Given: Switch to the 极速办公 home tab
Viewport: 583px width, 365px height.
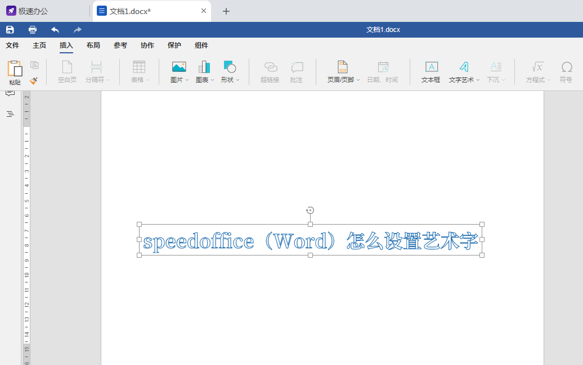Looking at the screenshot, I should 28,11.
